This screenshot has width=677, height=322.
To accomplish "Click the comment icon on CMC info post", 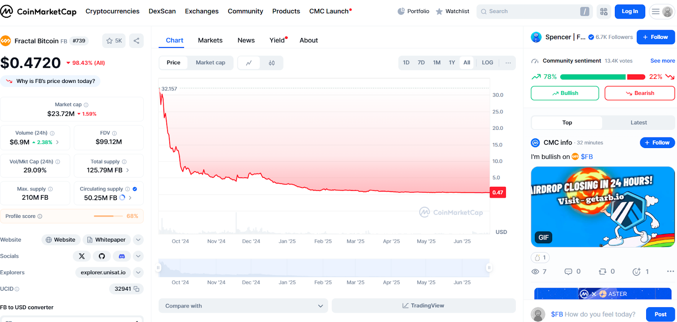I will 568,272.
